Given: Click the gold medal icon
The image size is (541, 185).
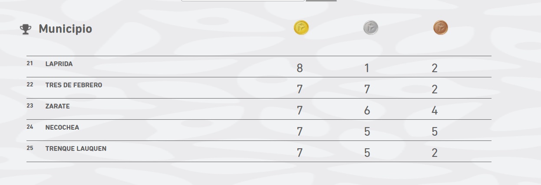Looking at the screenshot, I should [301, 28].
